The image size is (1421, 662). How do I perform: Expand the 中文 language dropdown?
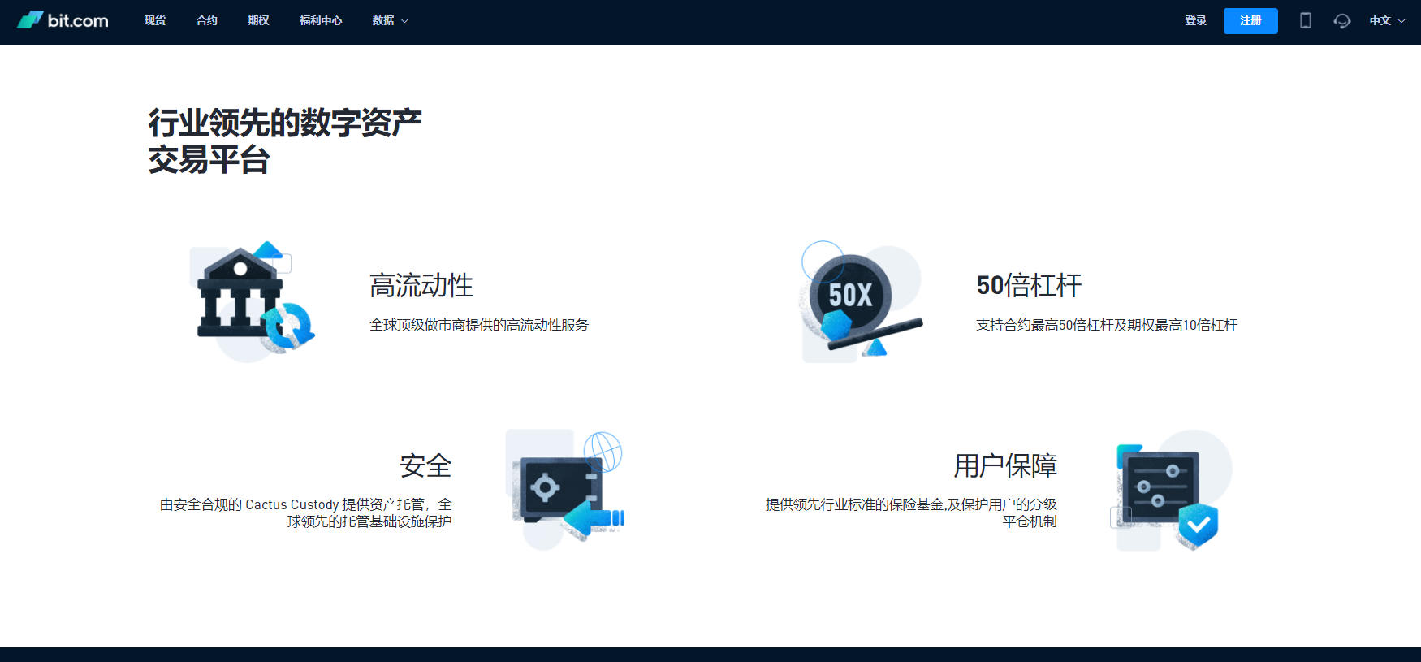(x=1387, y=20)
